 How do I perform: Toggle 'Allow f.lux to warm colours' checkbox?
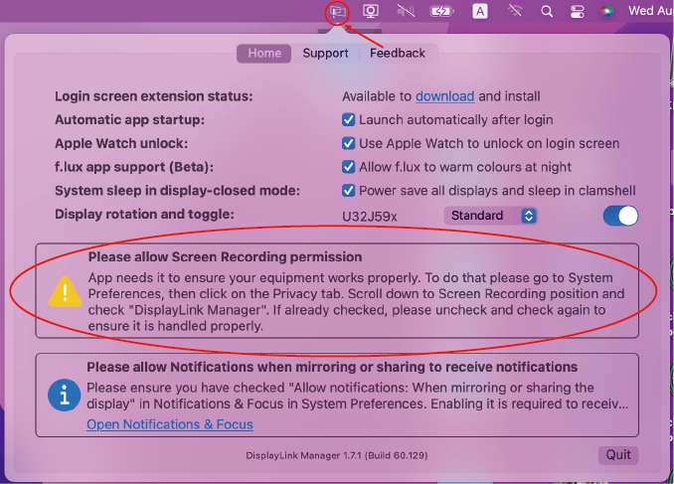tap(348, 167)
